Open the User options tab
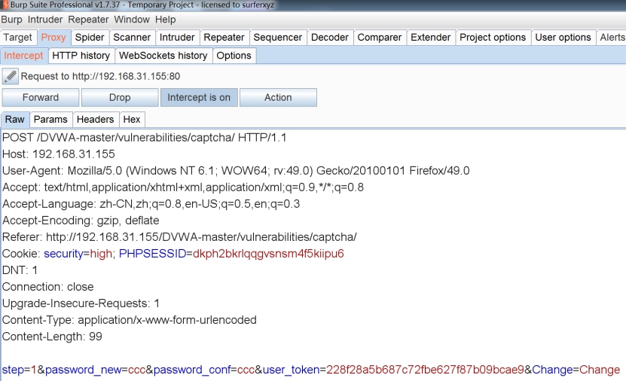The height and width of the screenshot is (381, 626). coord(563,38)
